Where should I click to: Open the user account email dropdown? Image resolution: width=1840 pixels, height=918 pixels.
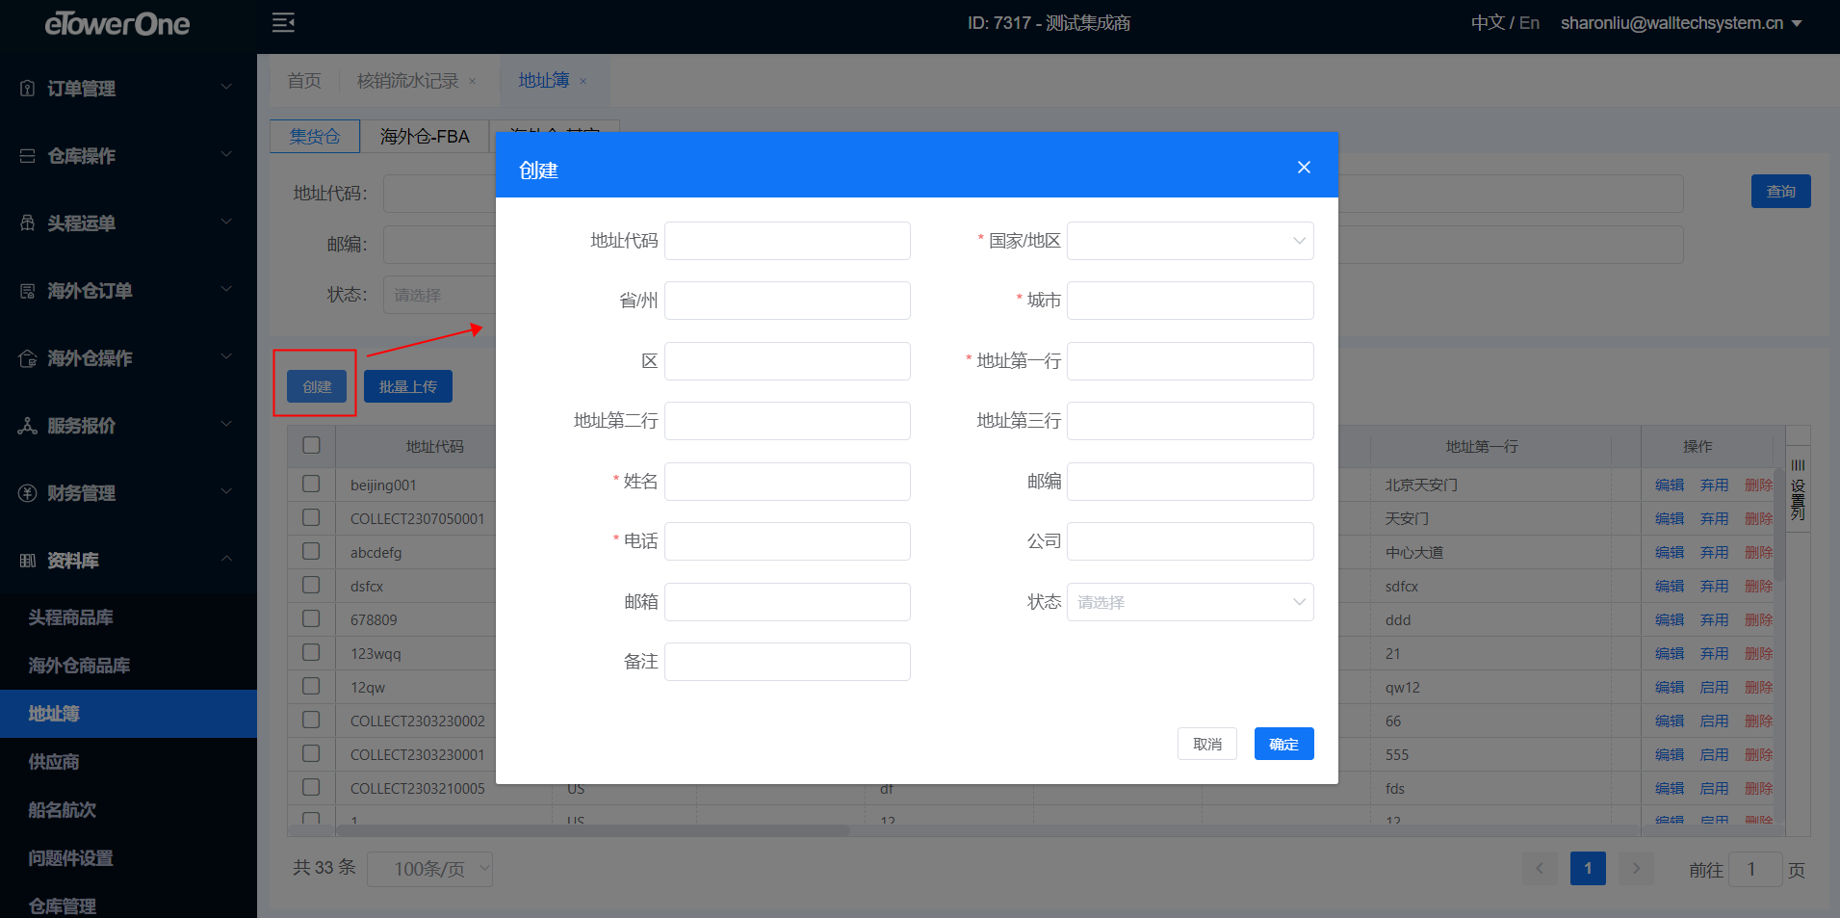[x=1681, y=23]
